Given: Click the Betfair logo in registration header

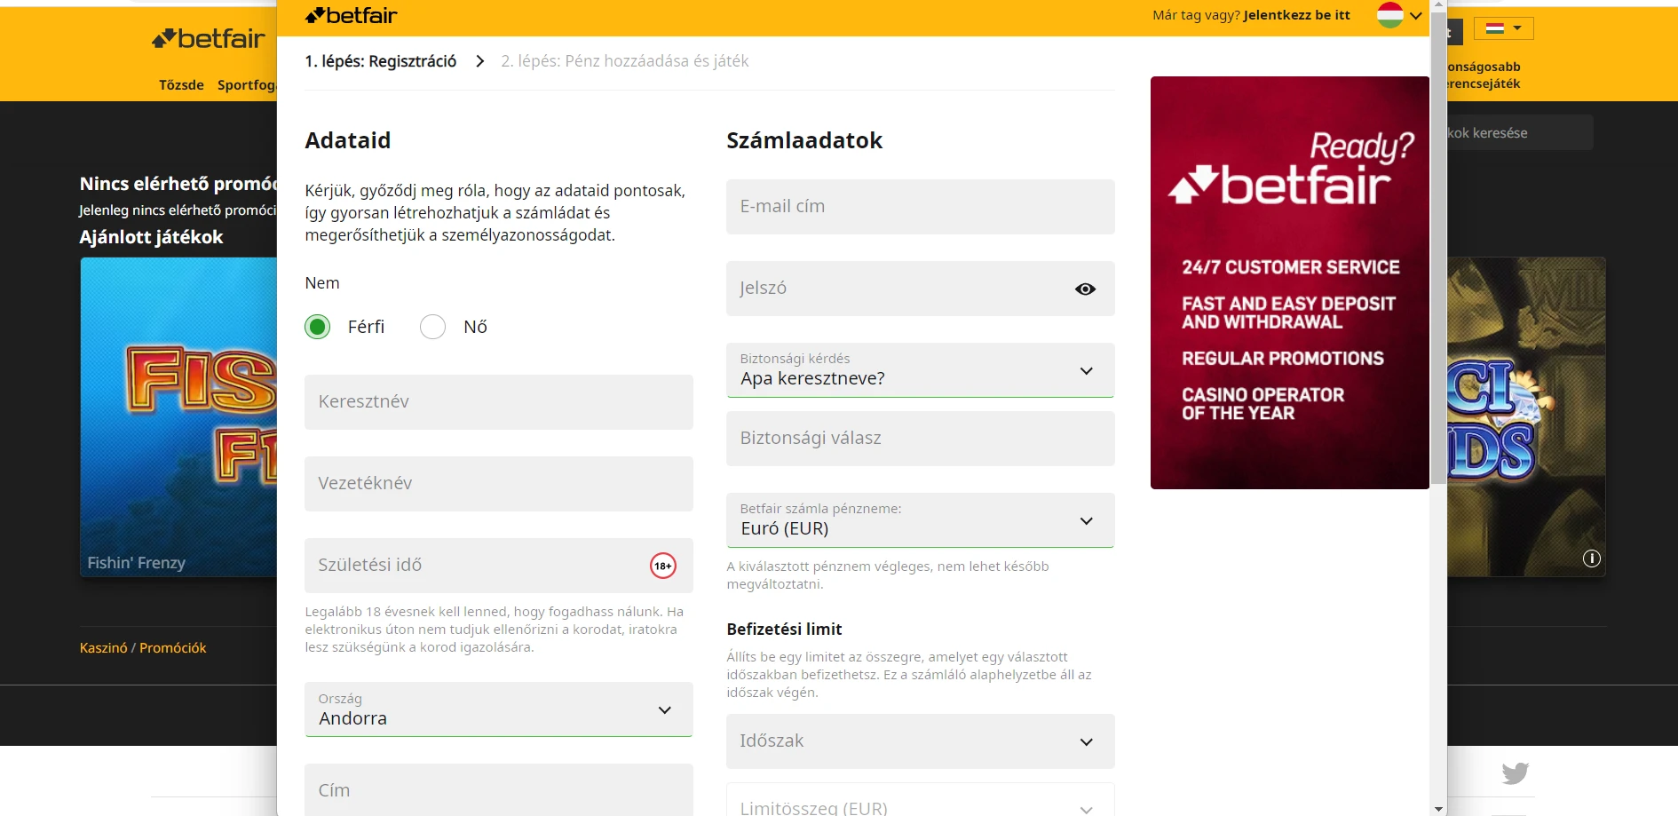Looking at the screenshot, I should 351,15.
